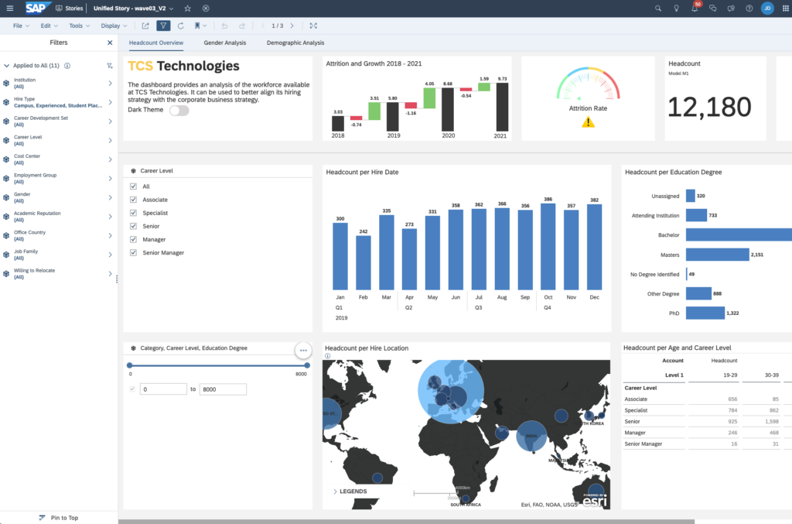792x524 pixels.
Task: Expand the LEGENDS section on the map
Action: click(335, 491)
